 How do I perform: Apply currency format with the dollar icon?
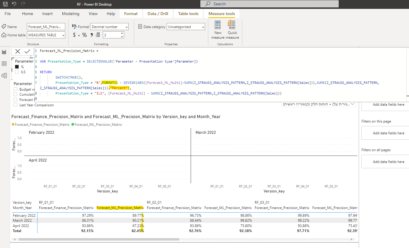pos(74,35)
